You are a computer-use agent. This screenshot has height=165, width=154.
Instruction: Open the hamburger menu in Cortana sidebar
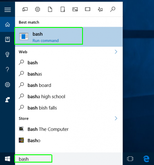[8, 10]
